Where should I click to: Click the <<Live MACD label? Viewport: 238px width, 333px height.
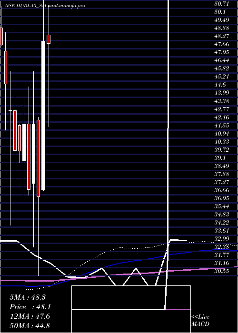click(200, 321)
